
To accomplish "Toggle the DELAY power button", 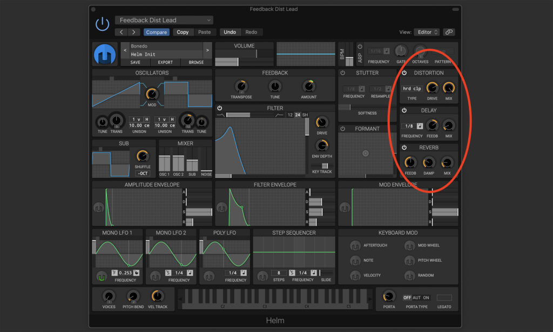I will 404,110.
